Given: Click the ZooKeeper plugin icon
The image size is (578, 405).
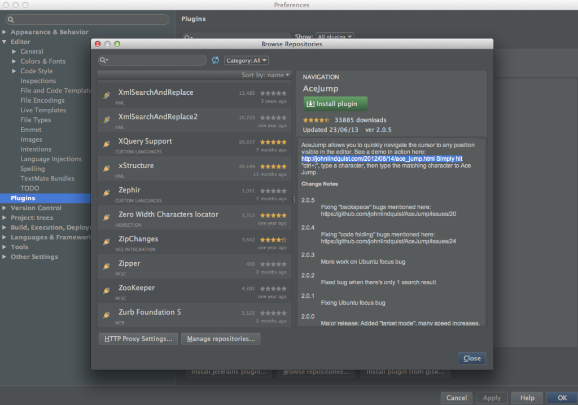Looking at the screenshot, I should point(107,290).
